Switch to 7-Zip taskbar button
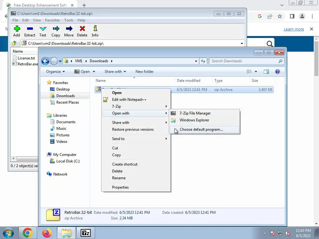 [x=86, y=233]
